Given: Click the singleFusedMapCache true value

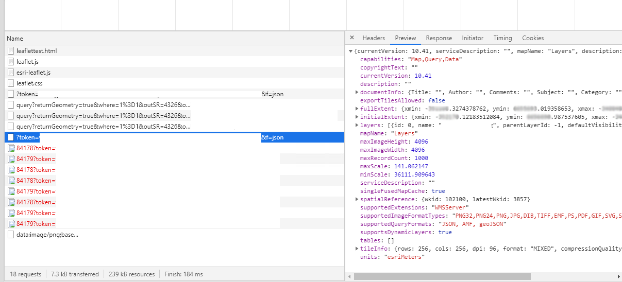Looking at the screenshot, I should point(439,191).
